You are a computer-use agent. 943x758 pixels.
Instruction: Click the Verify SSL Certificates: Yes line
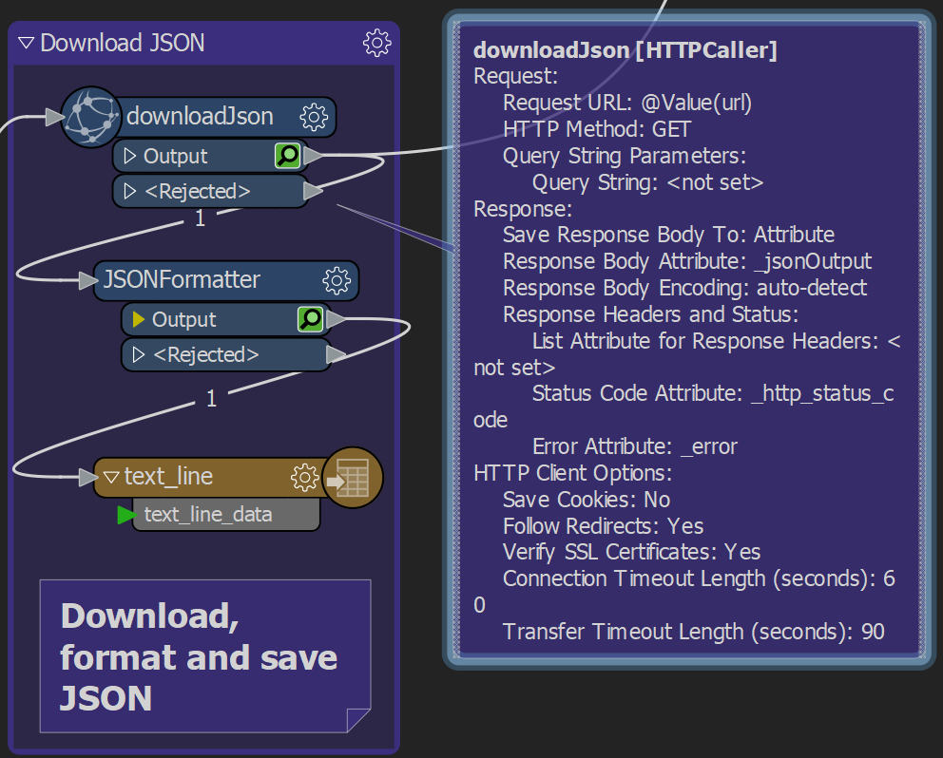pyautogui.click(x=631, y=552)
